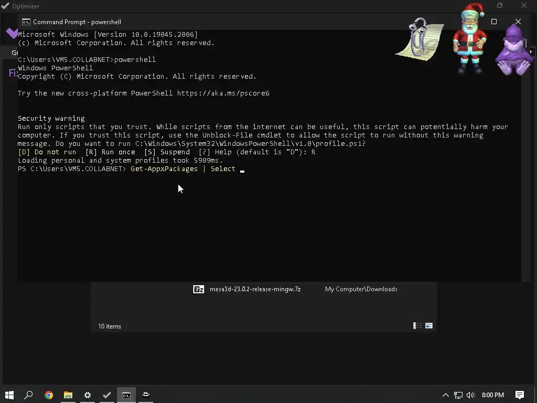Open network status tray icon
This screenshot has height=403, width=537.
tap(458, 395)
